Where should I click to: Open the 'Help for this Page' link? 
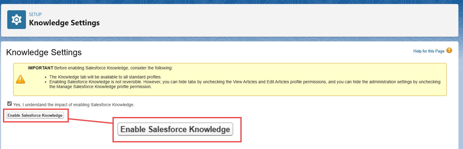point(429,51)
